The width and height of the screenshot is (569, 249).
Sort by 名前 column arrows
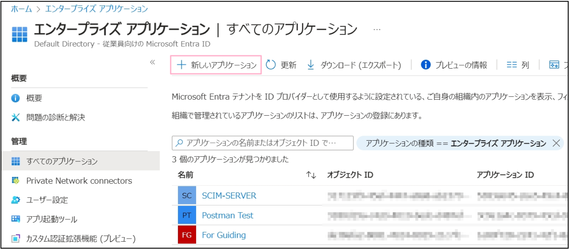[x=311, y=175]
